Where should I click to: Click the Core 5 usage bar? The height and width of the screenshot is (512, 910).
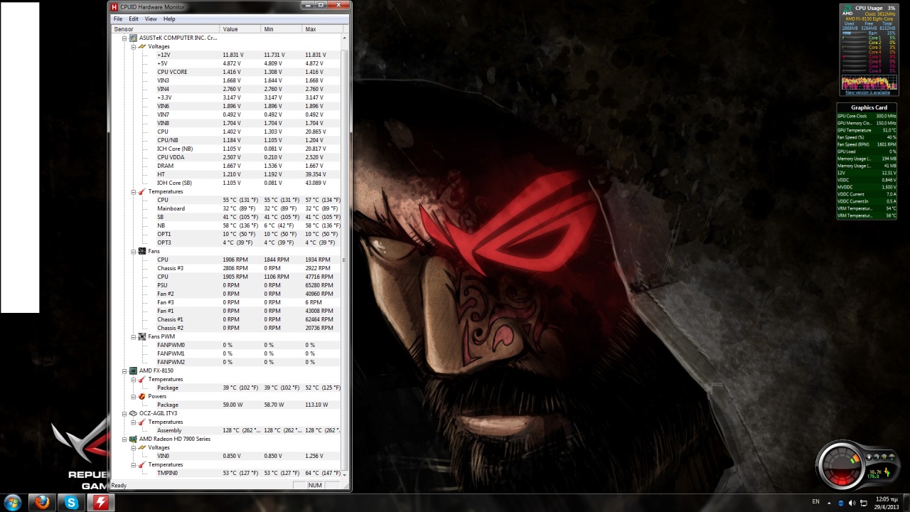tap(854, 57)
